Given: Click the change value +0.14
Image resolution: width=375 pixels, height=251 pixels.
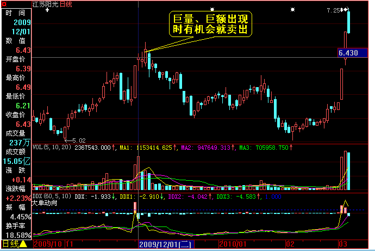Looking at the screenshot, I should [21, 180].
